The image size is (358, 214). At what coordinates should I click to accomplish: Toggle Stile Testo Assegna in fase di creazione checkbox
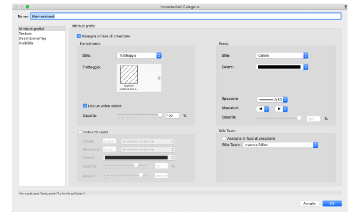click(224, 139)
